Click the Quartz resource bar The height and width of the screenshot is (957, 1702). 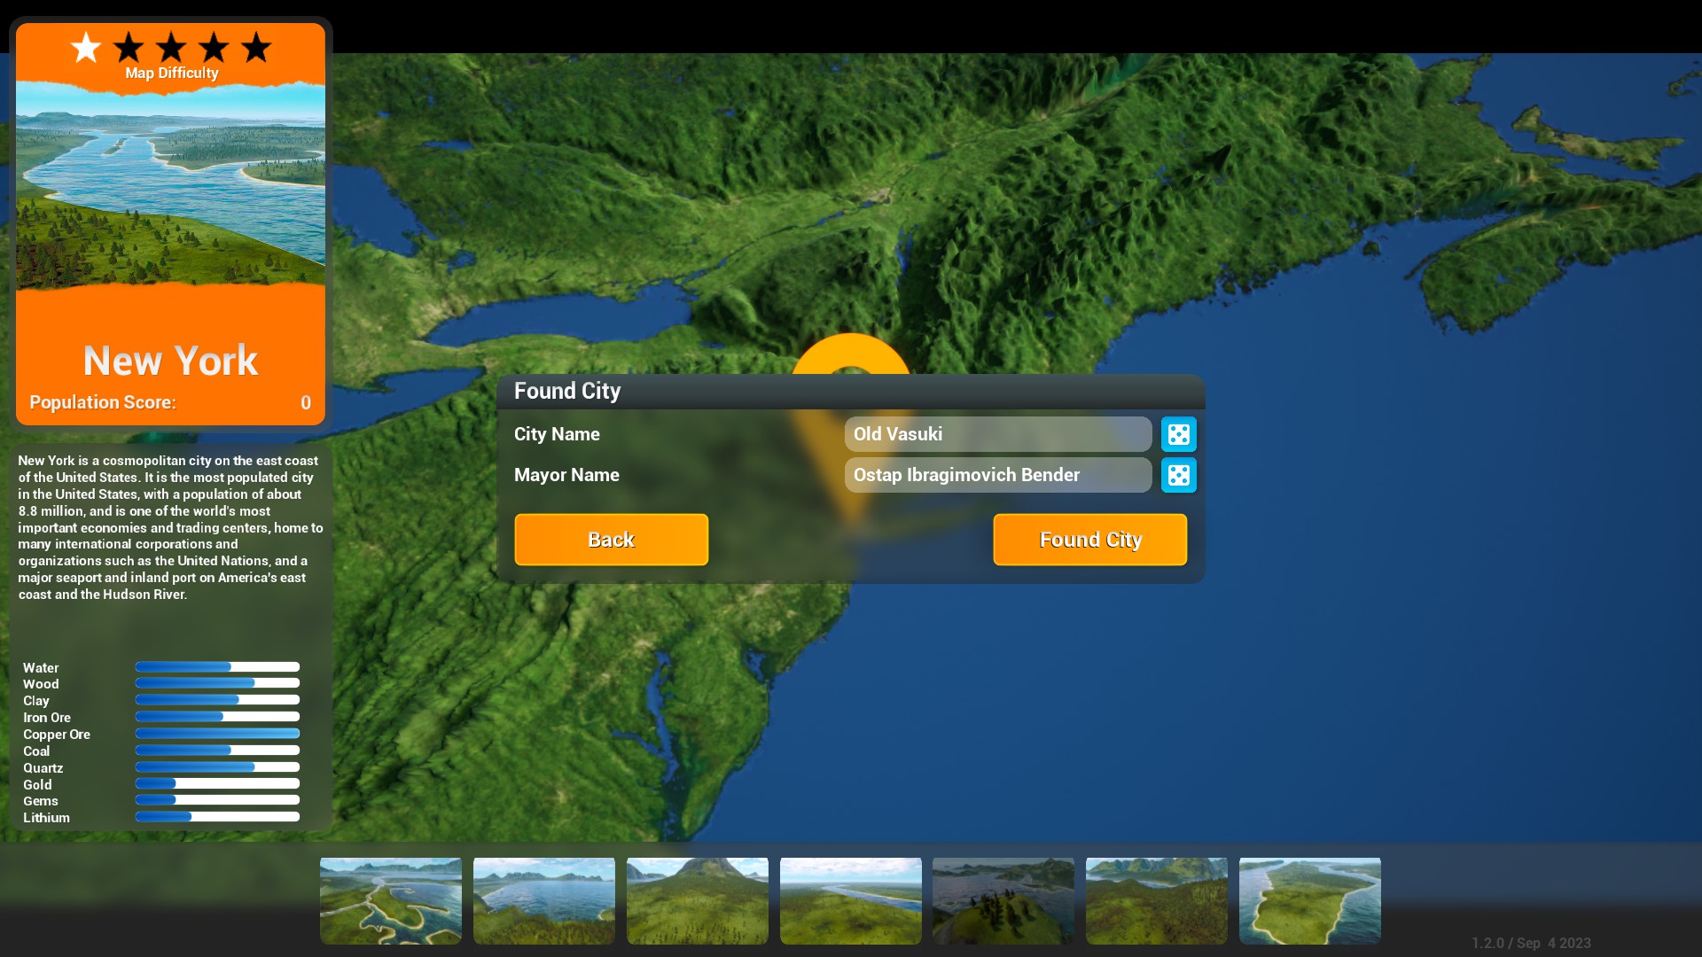217,766
